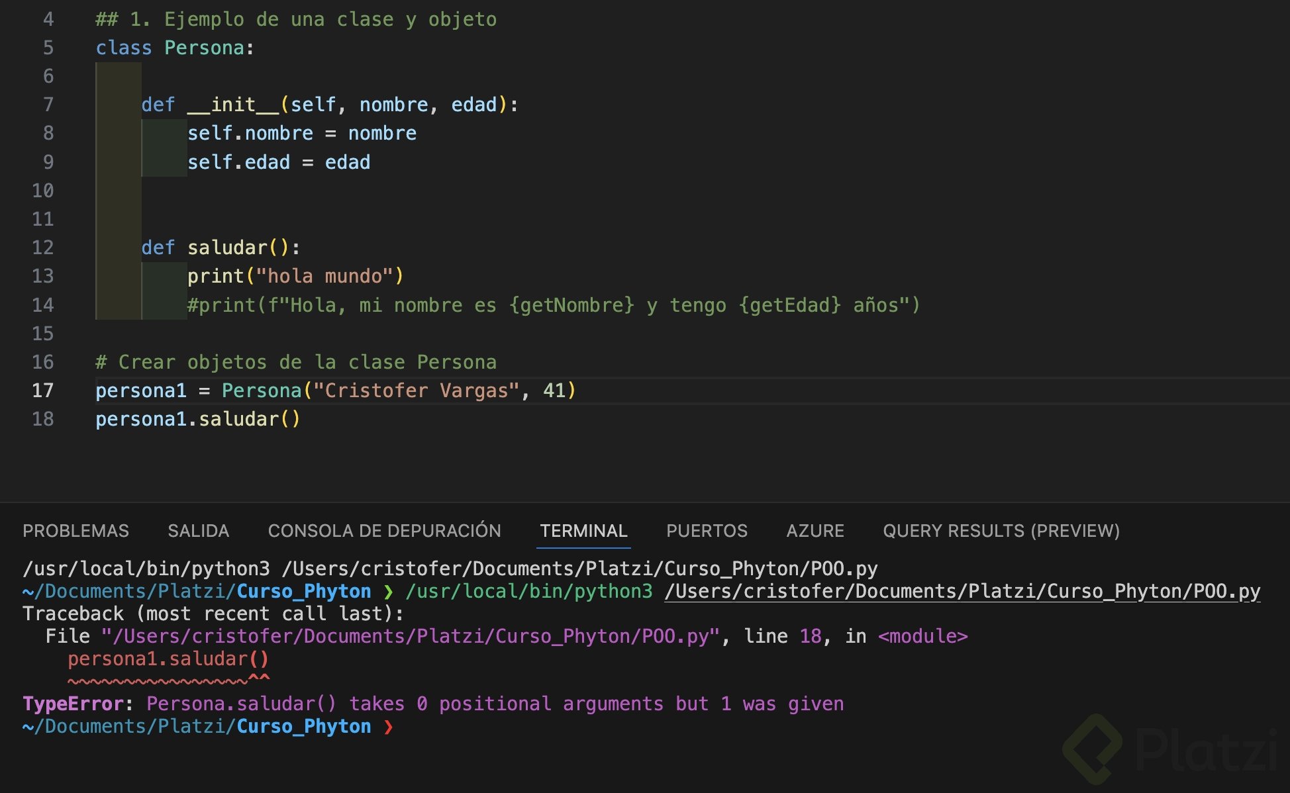Click the print "hola mundo" statement
1290x793 pixels.
coord(295,276)
